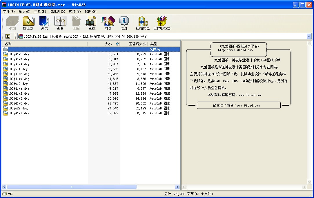Click the Delete (删除) toolbar icon
This screenshot has width=314, height=198.
pos(76,23)
